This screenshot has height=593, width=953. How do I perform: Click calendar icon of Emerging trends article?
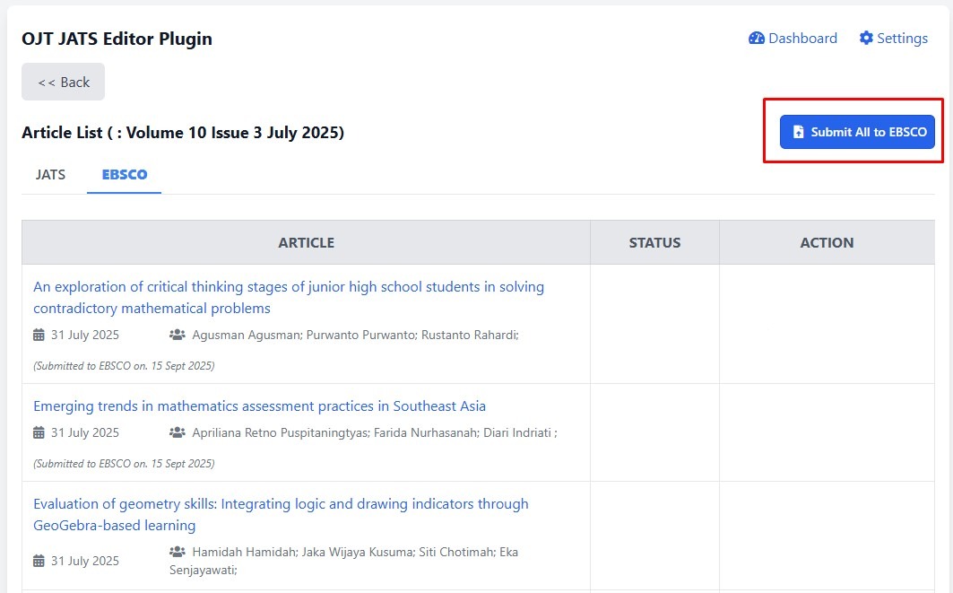point(39,432)
